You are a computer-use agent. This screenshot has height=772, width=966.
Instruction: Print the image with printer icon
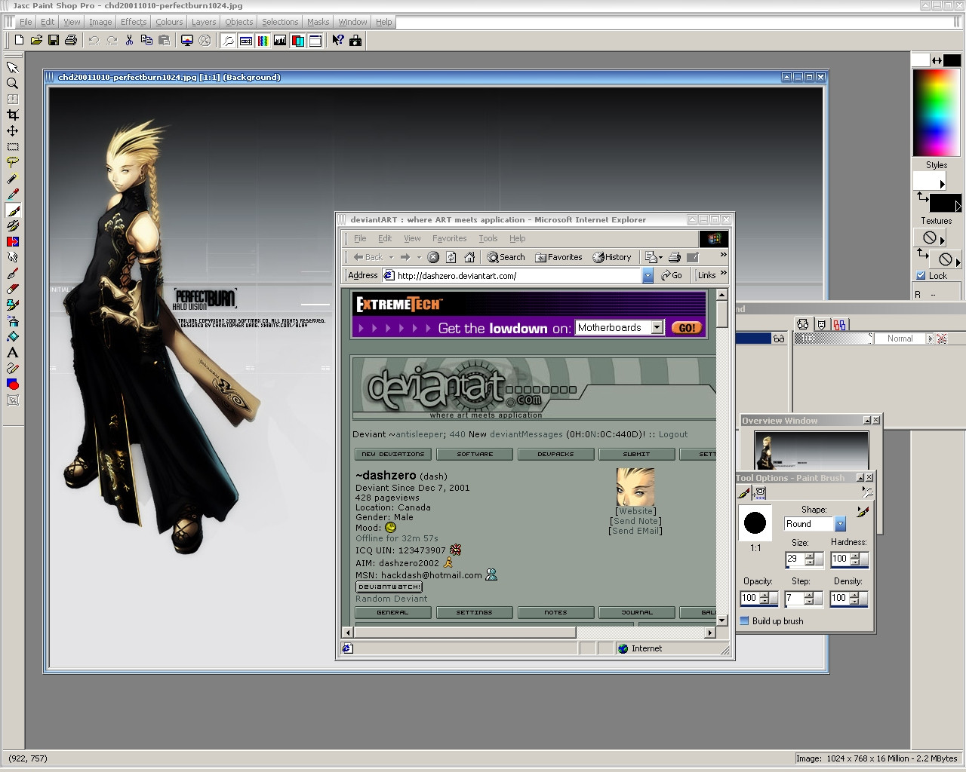(71, 40)
